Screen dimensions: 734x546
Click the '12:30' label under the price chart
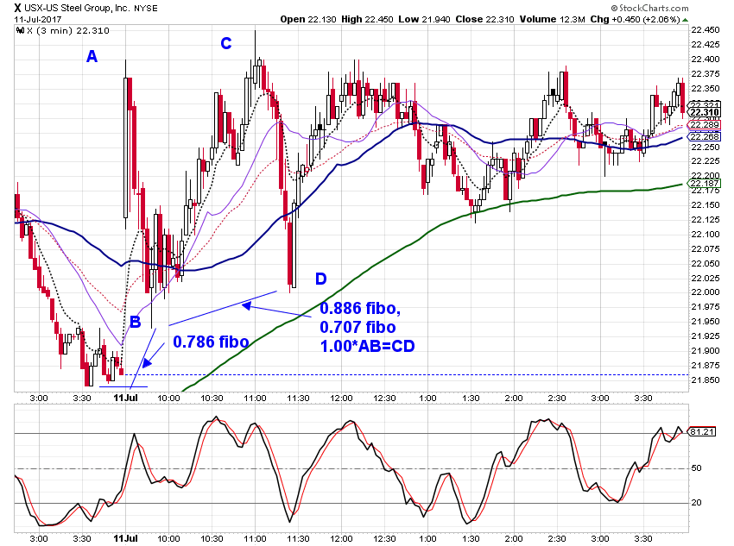coord(384,399)
